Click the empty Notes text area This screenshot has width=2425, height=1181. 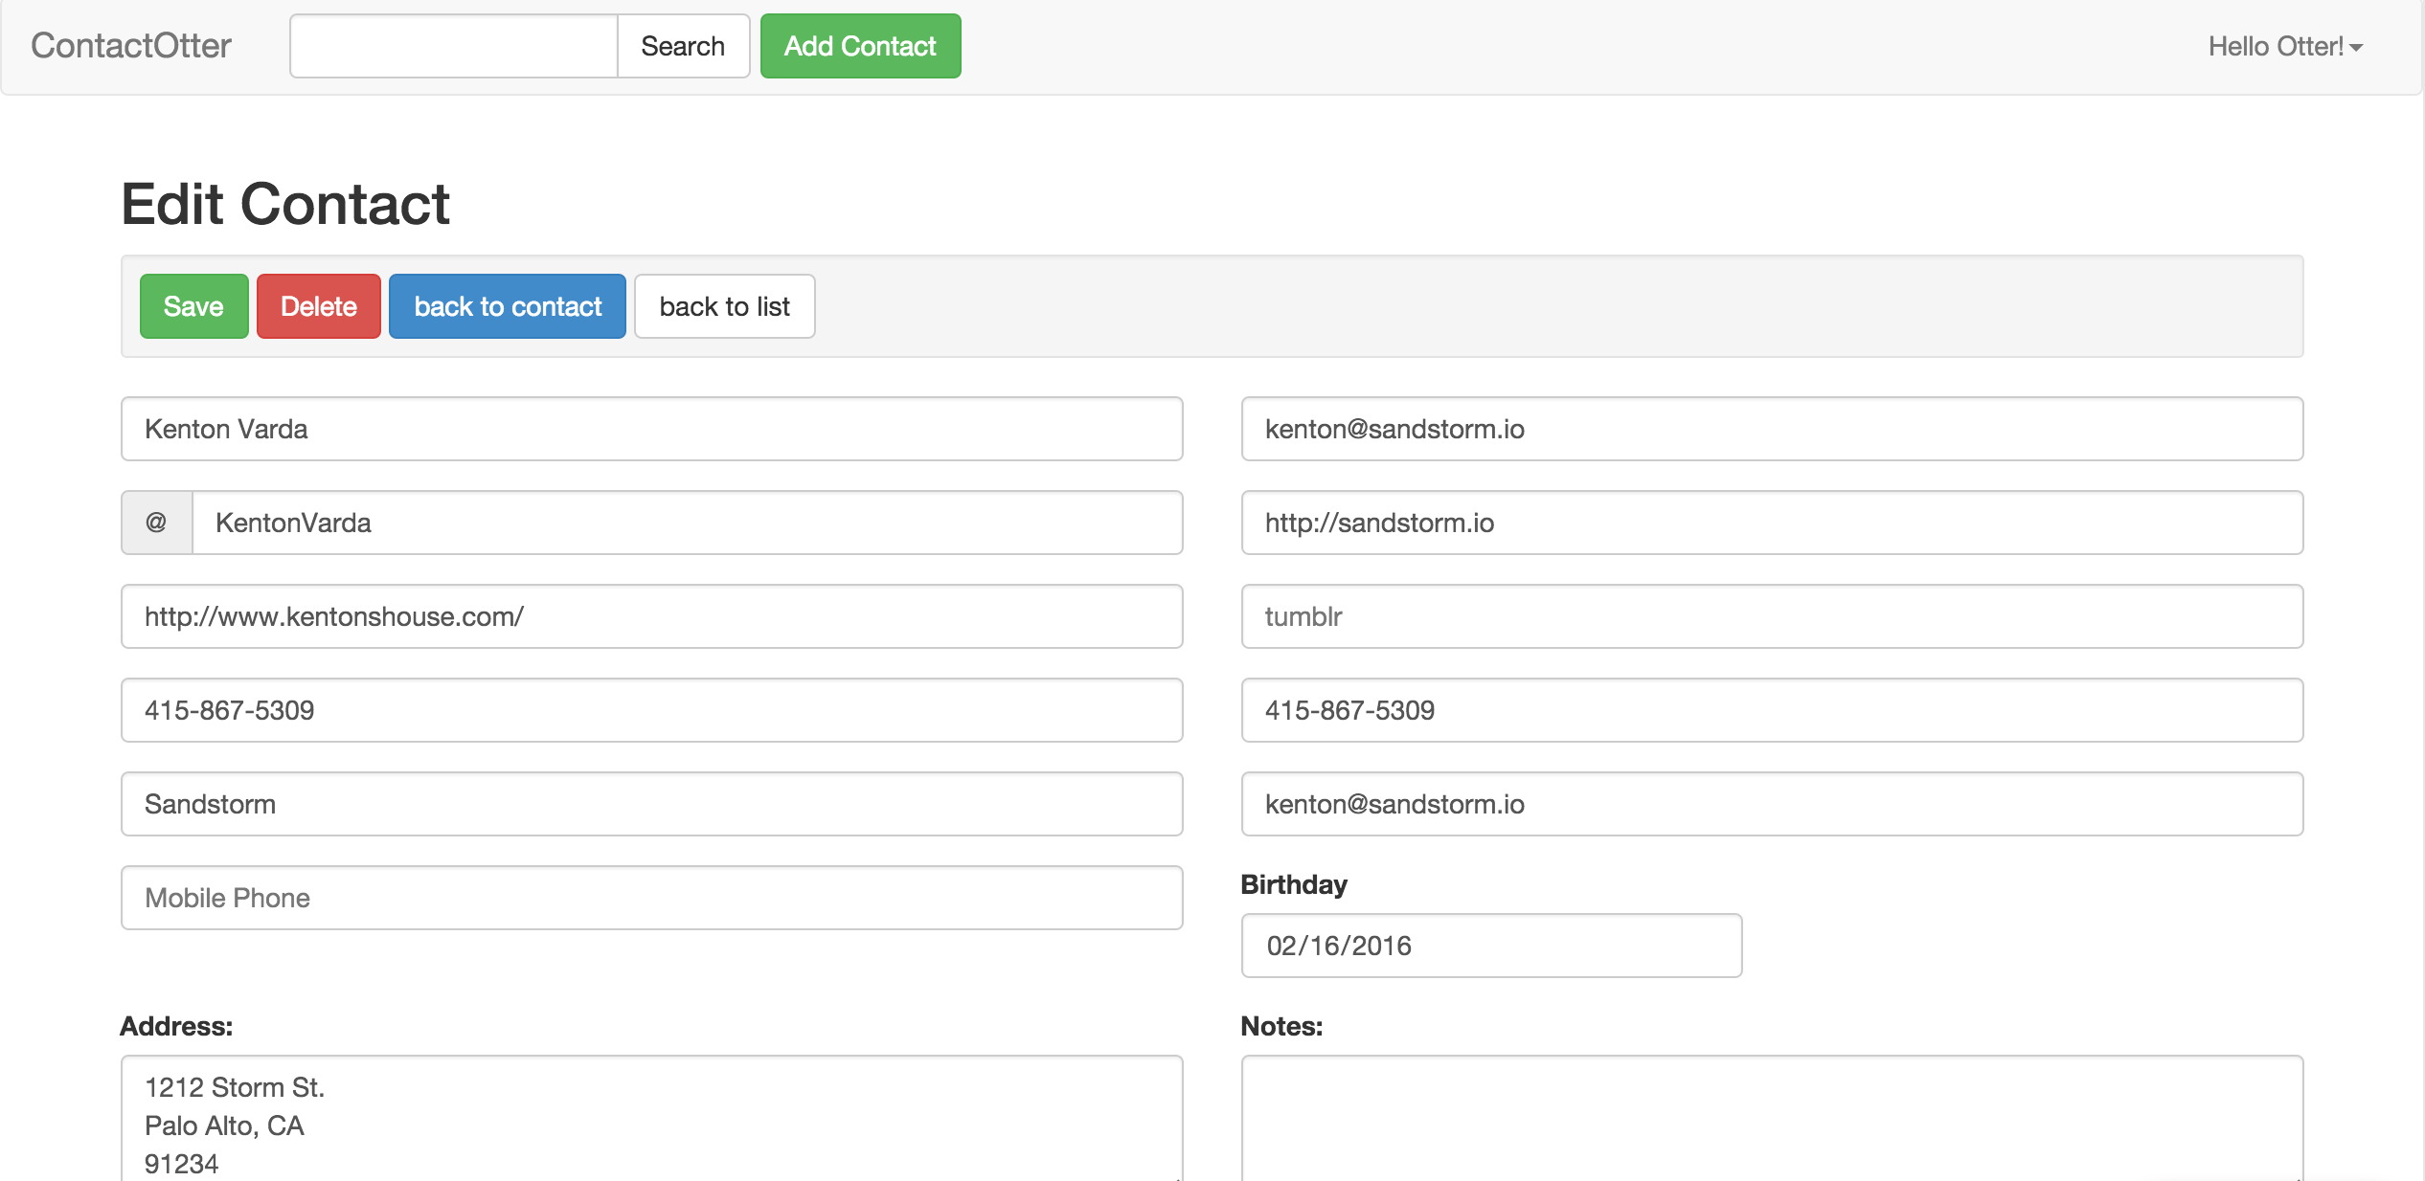coord(1772,1118)
